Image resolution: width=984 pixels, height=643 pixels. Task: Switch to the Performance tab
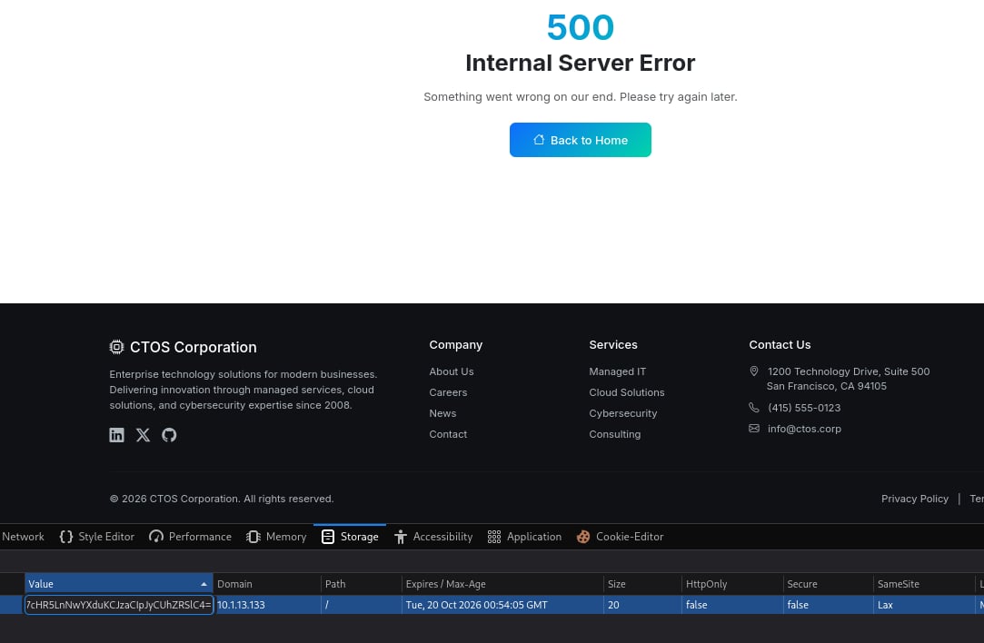coord(190,537)
